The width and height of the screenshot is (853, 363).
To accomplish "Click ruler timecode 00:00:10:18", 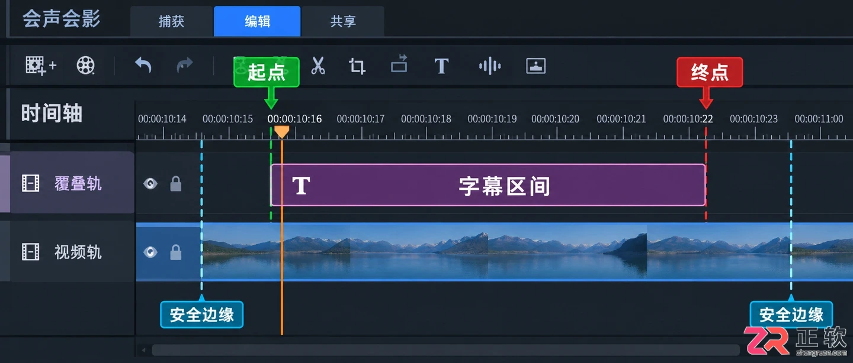I will 427,119.
